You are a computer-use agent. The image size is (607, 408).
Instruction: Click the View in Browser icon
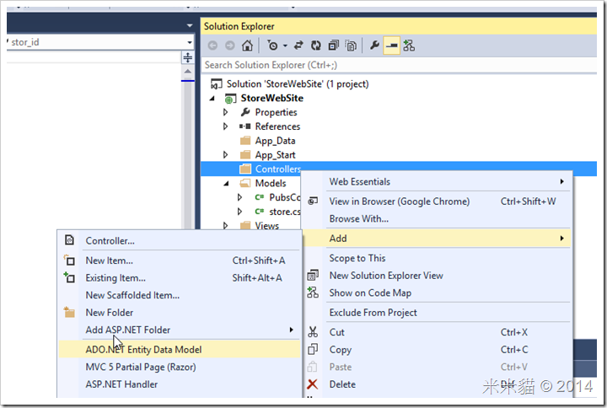[x=313, y=201]
